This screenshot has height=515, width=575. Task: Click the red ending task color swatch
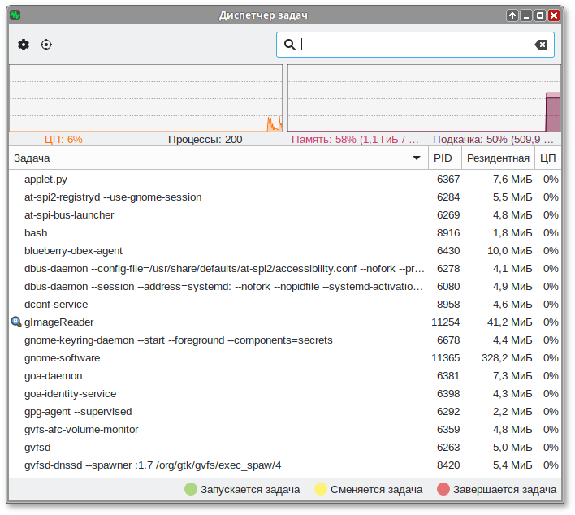coord(443,489)
